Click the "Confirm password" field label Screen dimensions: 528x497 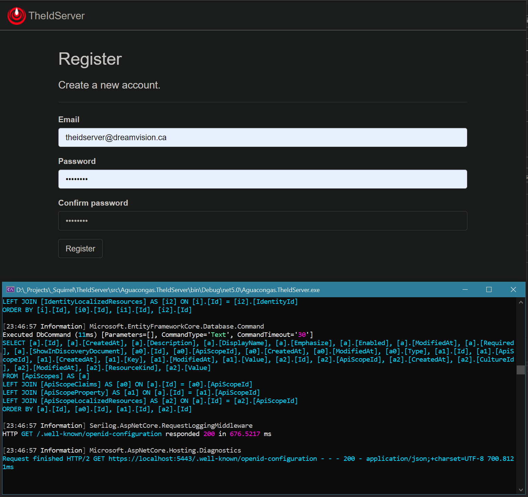pyautogui.click(x=93, y=203)
